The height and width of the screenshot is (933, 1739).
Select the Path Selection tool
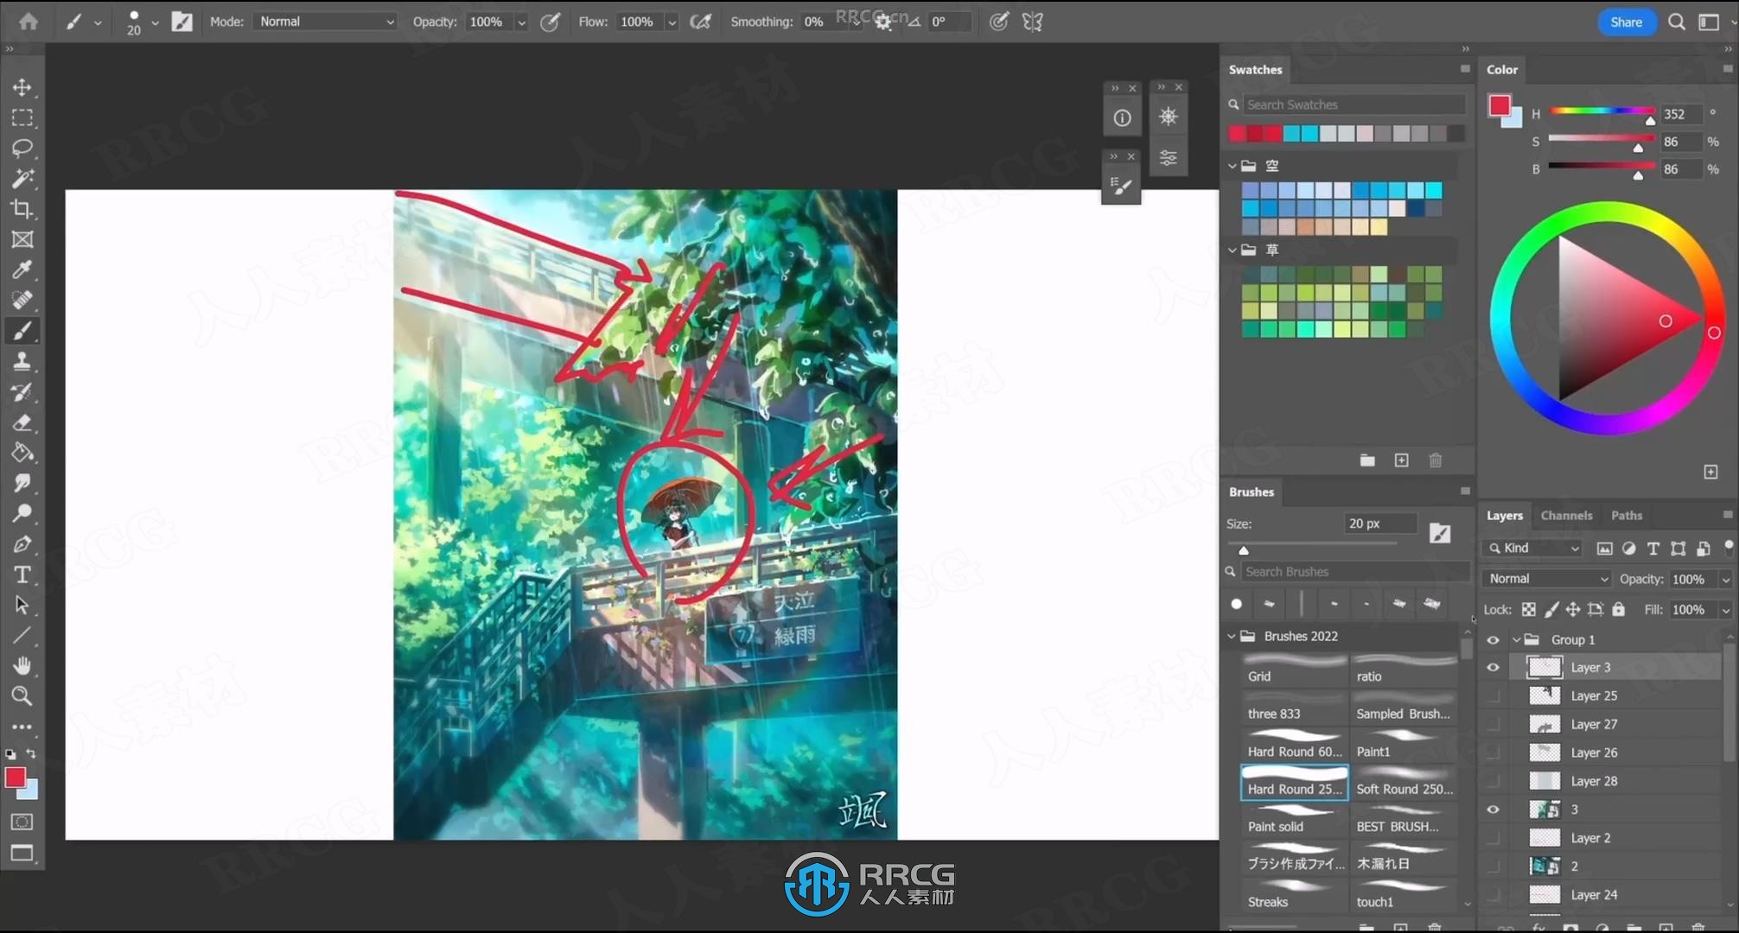coord(22,605)
